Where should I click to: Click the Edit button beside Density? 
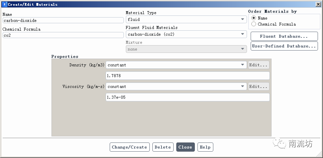pos(259,65)
